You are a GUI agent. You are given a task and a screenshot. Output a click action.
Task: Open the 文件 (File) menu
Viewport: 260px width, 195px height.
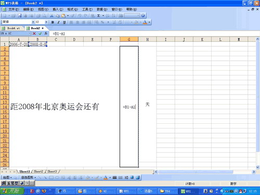(x=14, y=9)
